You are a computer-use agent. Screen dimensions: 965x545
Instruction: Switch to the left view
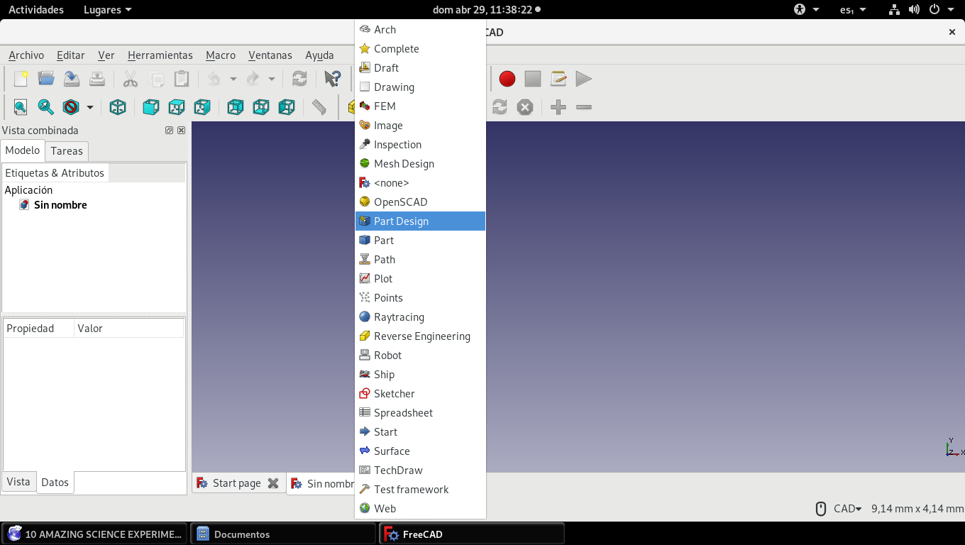[287, 107]
